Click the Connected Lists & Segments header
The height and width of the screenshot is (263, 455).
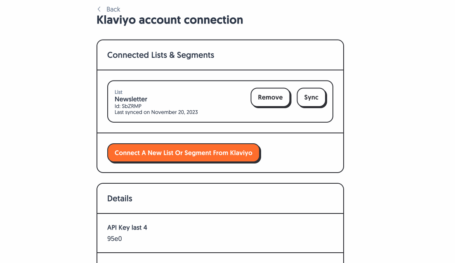(x=160, y=55)
